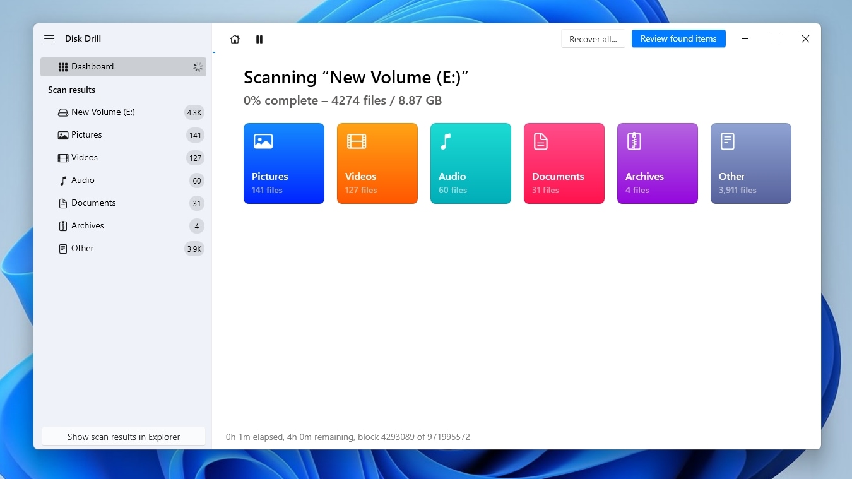Click Recover all...

click(593, 38)
